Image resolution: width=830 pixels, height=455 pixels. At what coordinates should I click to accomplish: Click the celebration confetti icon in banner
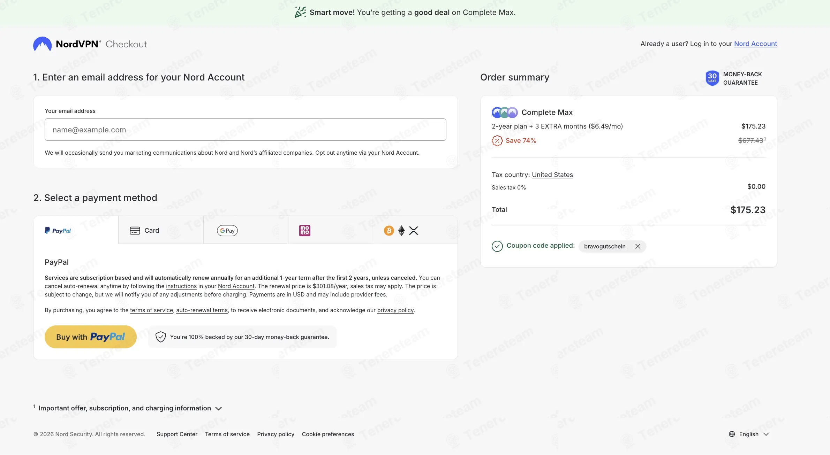pos(300,12)
